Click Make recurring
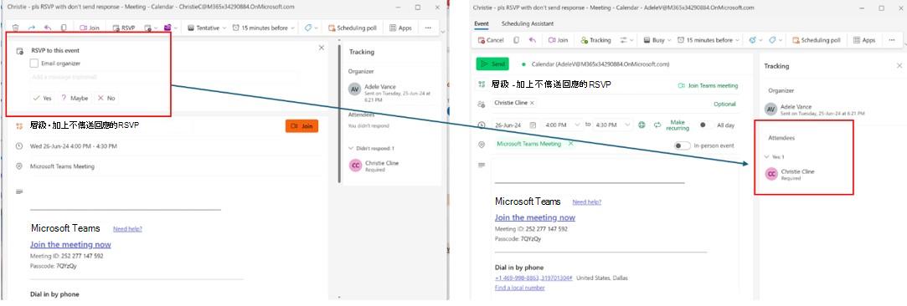Image resolution: width=907 pixels, height=306 pixels. (x=672, y=125)
